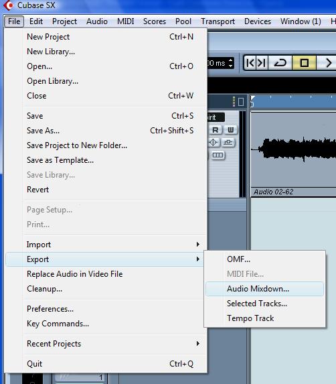This screenshot has height=384, width=336.
Task: Open the Transport menu
Action: point(218,21)
